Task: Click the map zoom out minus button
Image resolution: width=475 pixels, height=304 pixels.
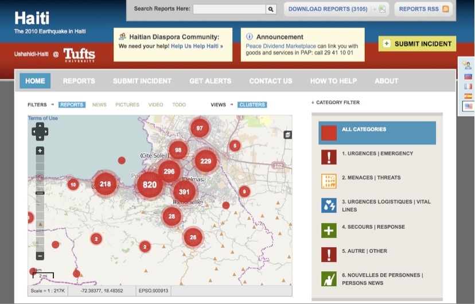Action: (x=40, y=256)
